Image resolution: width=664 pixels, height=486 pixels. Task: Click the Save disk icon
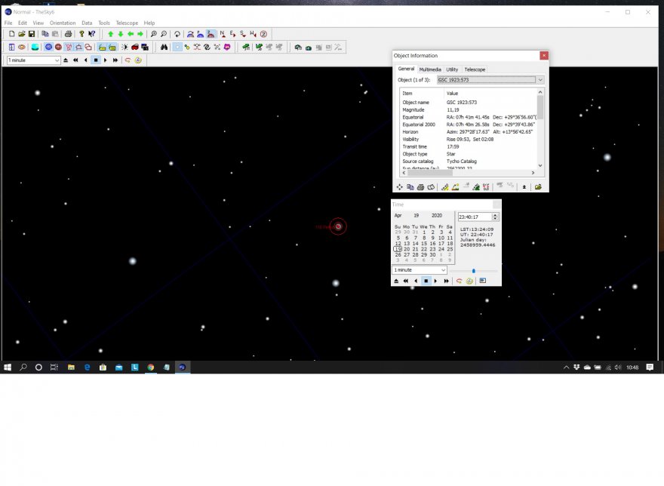[32, 34]
